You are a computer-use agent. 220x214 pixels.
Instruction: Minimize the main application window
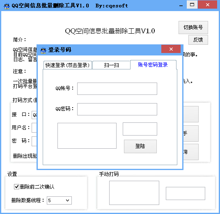coord(181,5)
